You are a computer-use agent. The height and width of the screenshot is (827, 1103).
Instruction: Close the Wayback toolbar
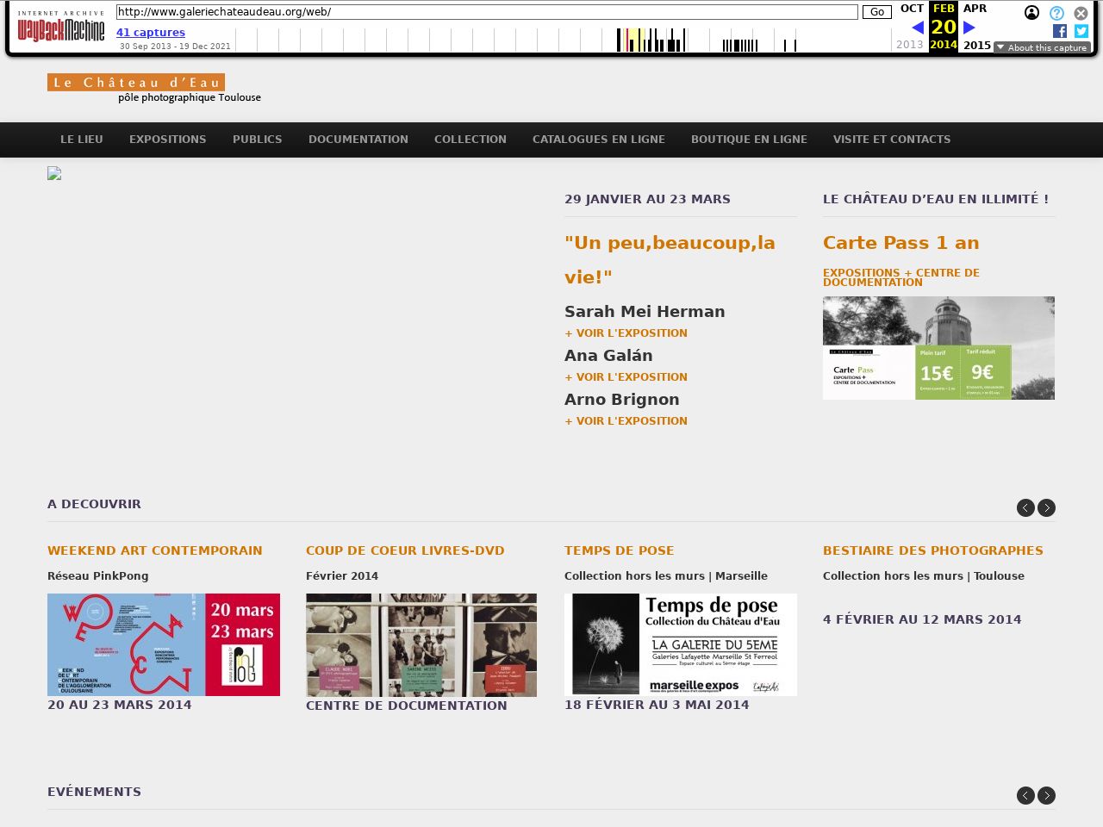[x=1081, y=13]
